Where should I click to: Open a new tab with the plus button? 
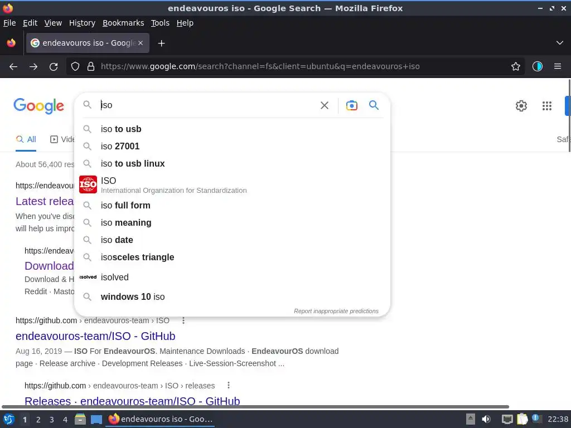tap(161, 43)
